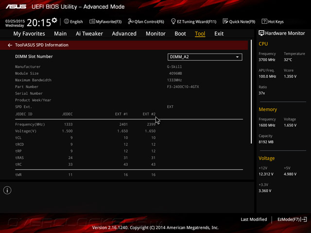Open MyFavorite(F3) list icon

(92, 21)
